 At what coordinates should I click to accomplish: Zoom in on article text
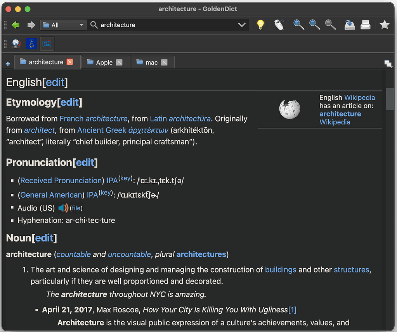point(299,24)
